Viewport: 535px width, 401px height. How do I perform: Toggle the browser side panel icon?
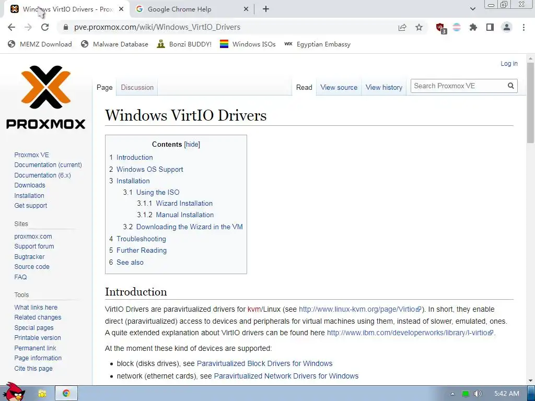[x=490, y=27]
